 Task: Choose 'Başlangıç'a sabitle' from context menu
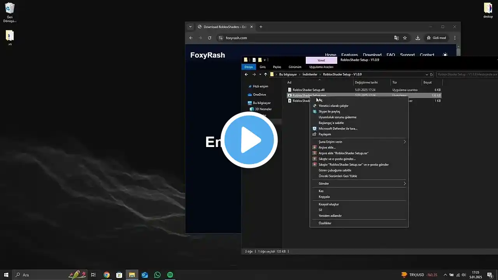(x=331, y=123)
